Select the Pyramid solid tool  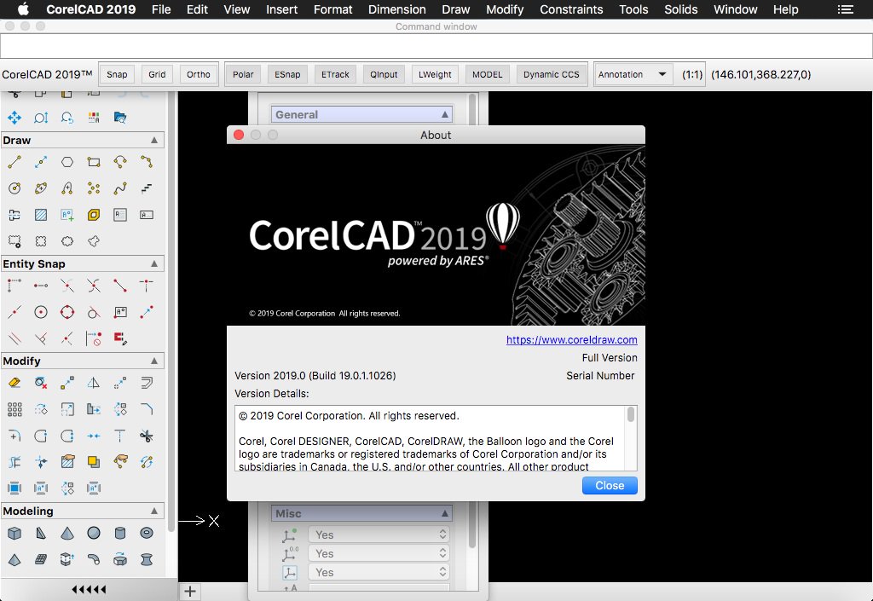[14, 559]
